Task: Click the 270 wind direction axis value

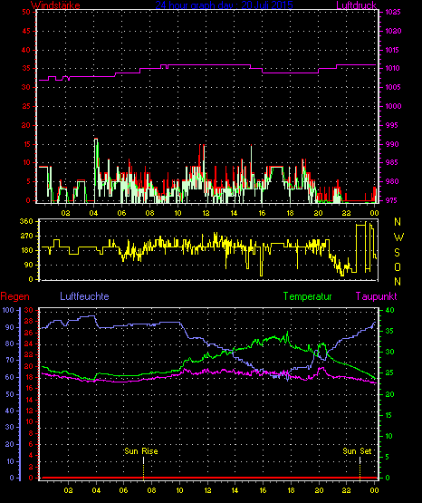Action: pos(26,237)
